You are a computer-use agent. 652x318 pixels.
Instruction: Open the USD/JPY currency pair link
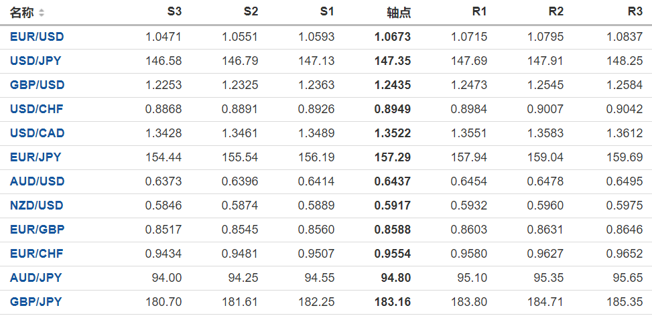(36, 61)
